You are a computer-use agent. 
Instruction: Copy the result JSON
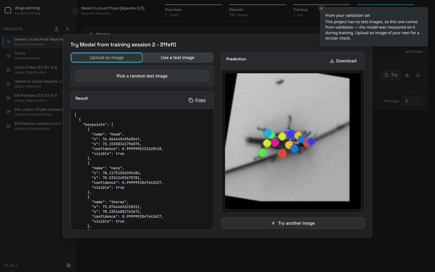pos(197,100)
